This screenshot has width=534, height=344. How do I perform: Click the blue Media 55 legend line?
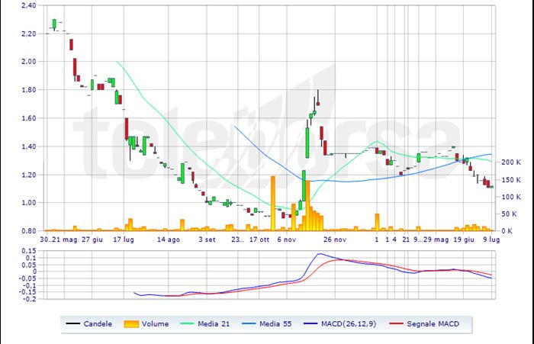pos(249,324)
